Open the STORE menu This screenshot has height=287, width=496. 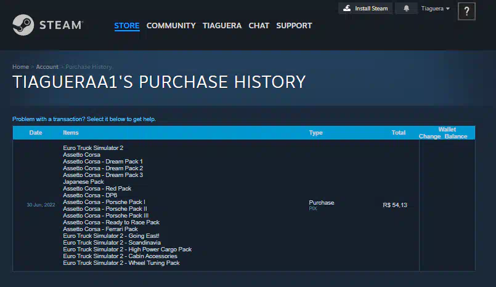point(127,26)
